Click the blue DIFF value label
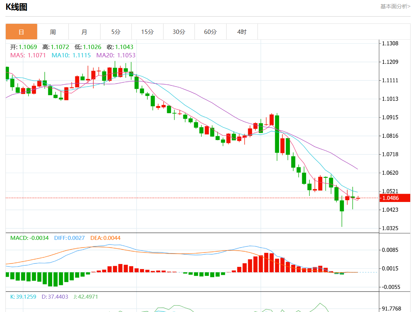 70,238
